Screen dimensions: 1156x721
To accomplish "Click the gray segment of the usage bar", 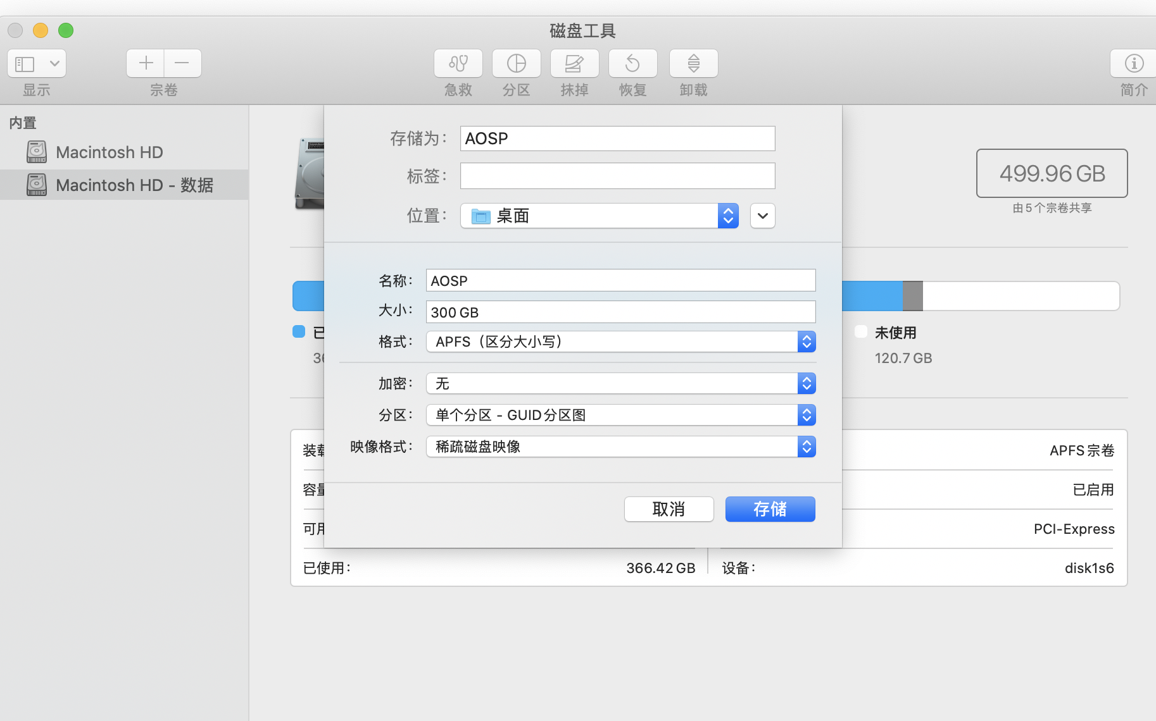I will [912, 296].
